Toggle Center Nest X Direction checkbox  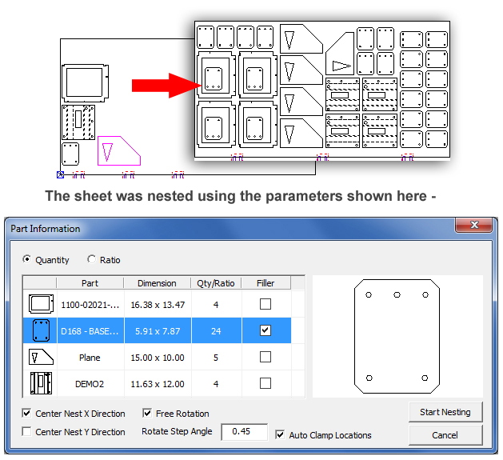(x=27, y=414)
